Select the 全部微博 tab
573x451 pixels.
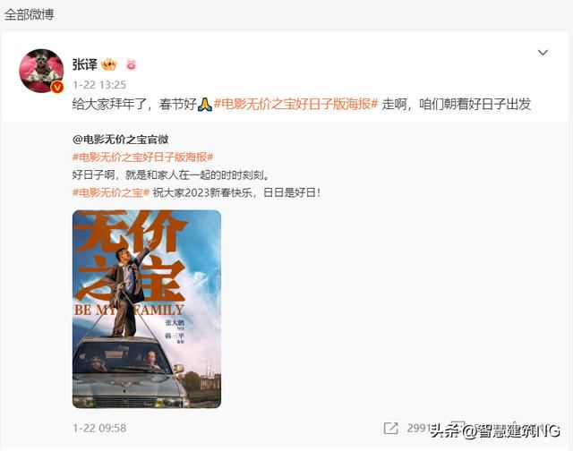coord(30,14)
